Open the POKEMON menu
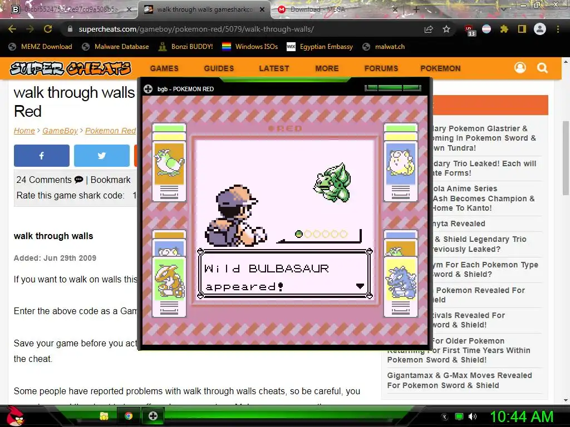Viewport: 570px width, 427px height. point(441,68)
